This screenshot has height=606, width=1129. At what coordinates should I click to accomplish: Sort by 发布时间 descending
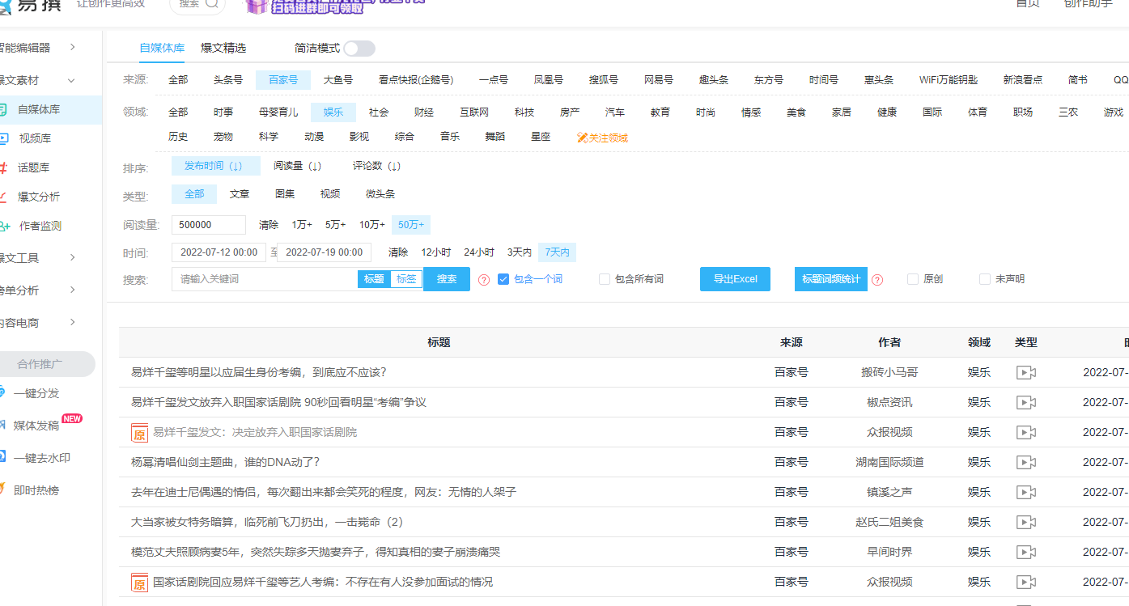pos(216,166)
